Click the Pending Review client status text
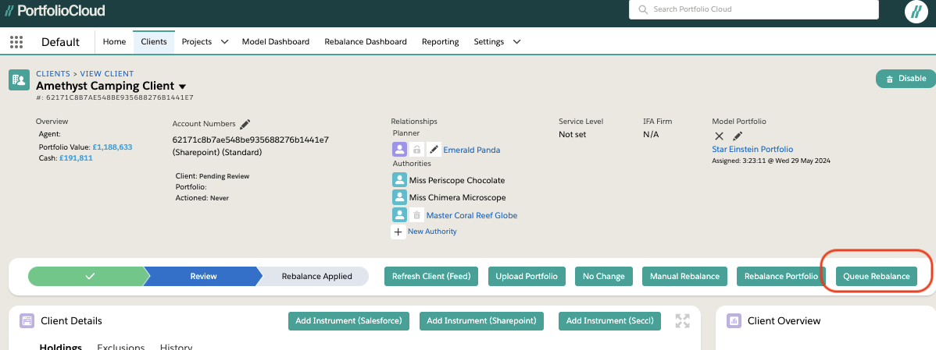This screenshot has height=350, width=936. pyautogui.click(x=224, y=177)
